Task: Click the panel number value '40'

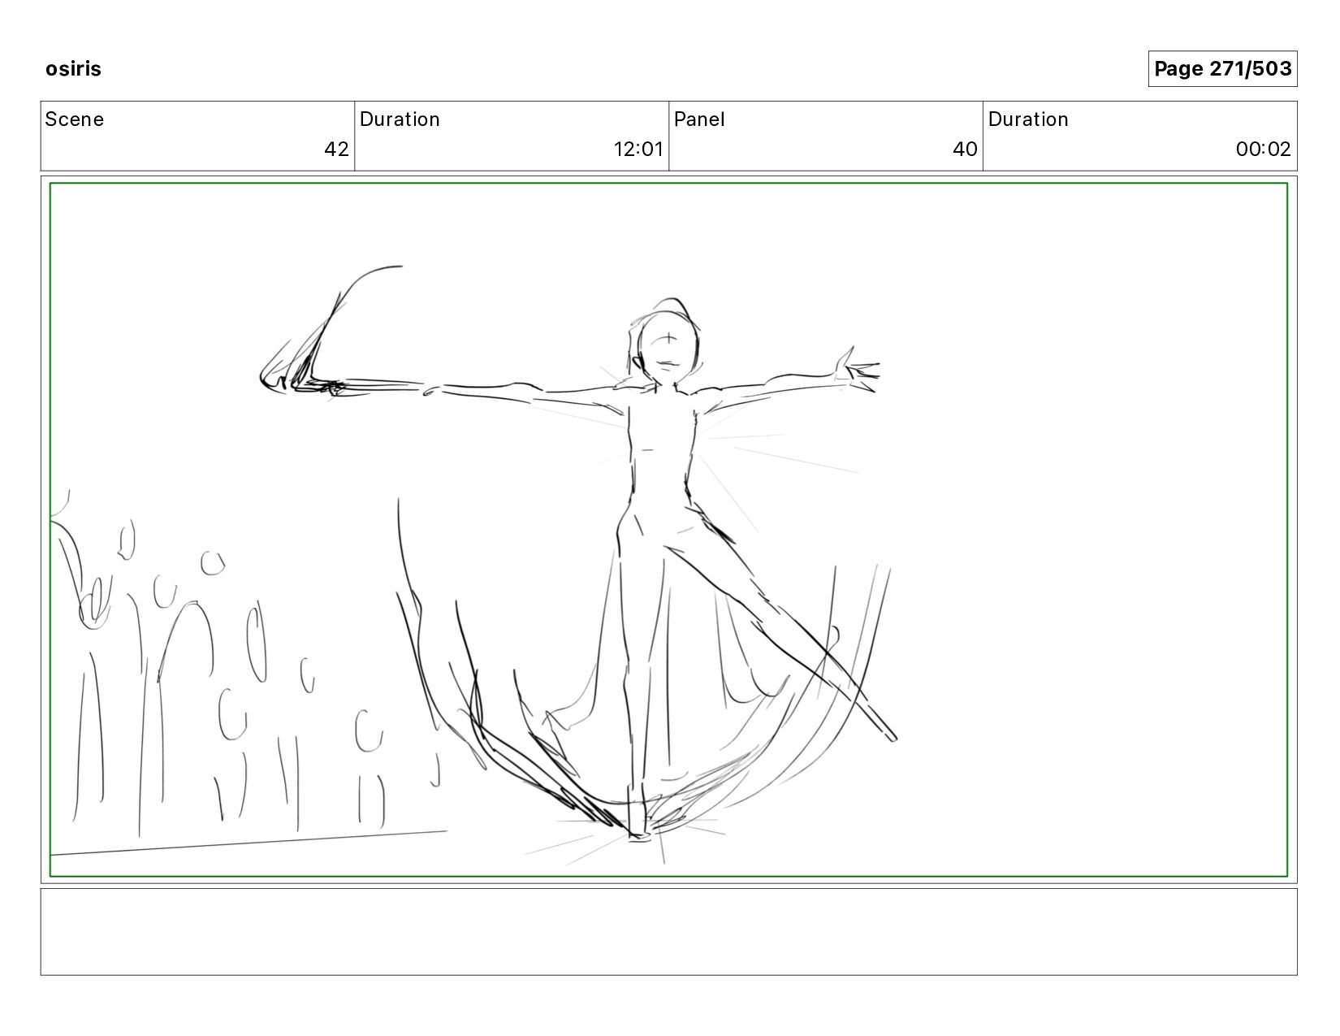Action: coord(965,150)
